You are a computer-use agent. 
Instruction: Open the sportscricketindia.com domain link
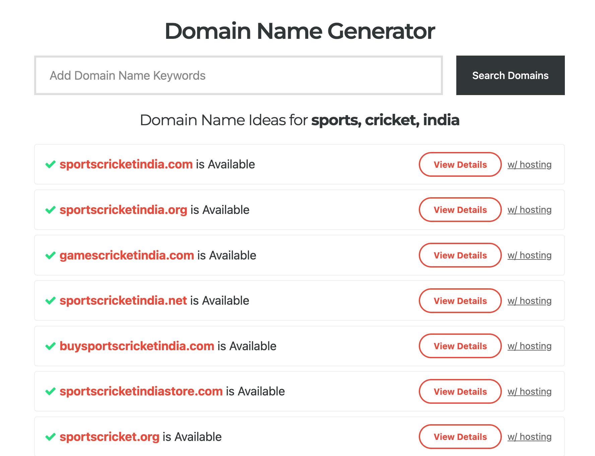click(x=126, y=164)
